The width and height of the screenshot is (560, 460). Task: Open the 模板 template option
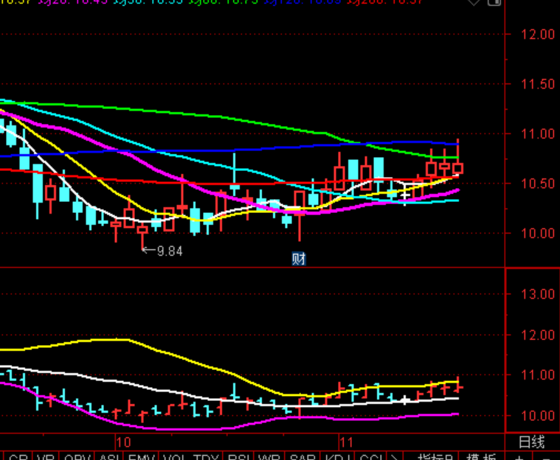point(482,457)
